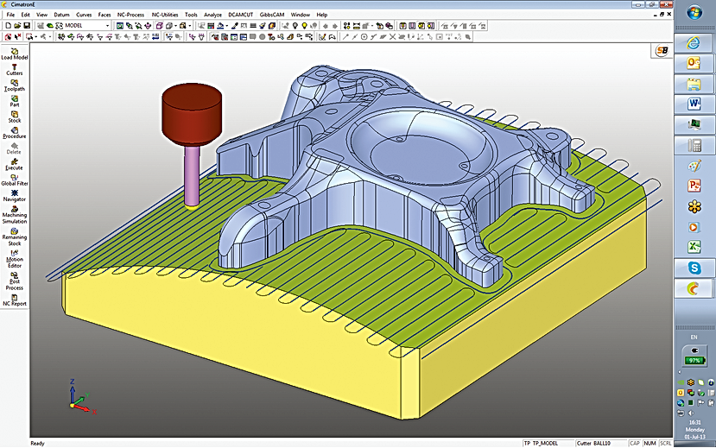Image resolution: width=716 pixels, height=448 pixels.
Task: Click the New file toolbar icon
Action: pyautogui.click(x=9, y=26)
